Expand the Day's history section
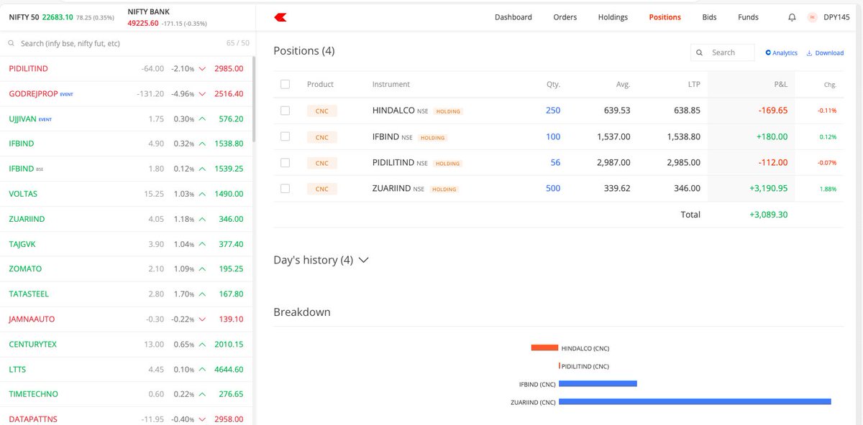This screenshot has height=425, width=863. [x=321, y=260]
